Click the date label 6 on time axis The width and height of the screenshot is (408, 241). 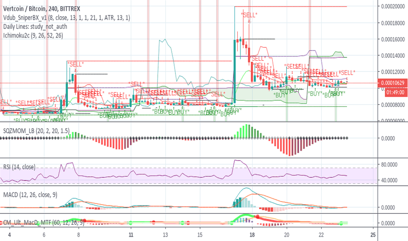[44, 235]
